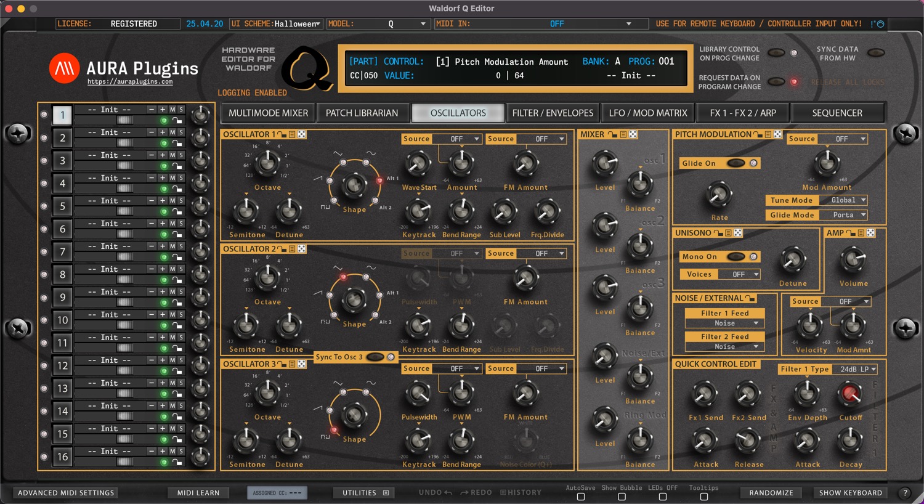Screen dimensions: 924x504
Task: Select the Alt 2 shape LED on Oscillator 2
Action: [374, 315]
